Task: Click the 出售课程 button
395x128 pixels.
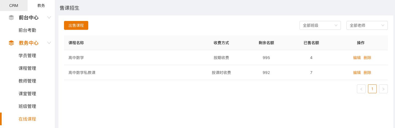Action: tap(76, 25)
